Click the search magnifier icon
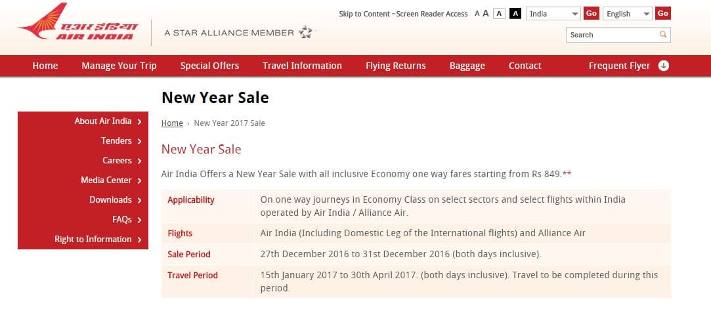Screen dimensions: 711x313 coord(663,35)
